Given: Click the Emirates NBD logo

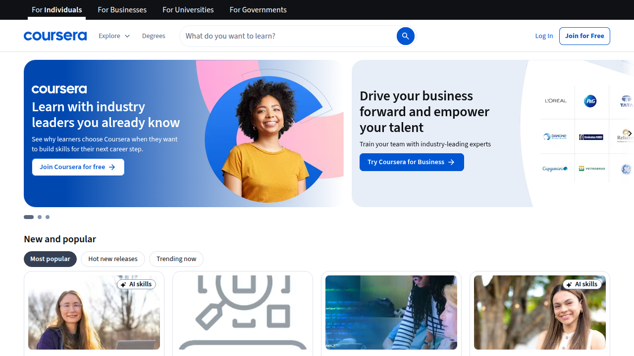Looking at the screenshot, I should tap(591, 137).
